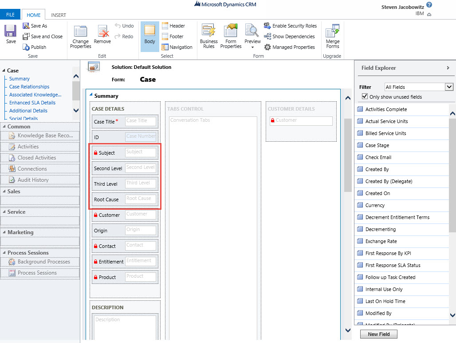Expand the Preview dropdown arrow
The width and height of the screenshot is (456, 343).
(x=252, y=47)
